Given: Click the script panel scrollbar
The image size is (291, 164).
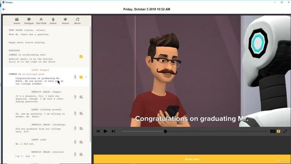Looking at the screenshot, I should [x=90, y=84].
